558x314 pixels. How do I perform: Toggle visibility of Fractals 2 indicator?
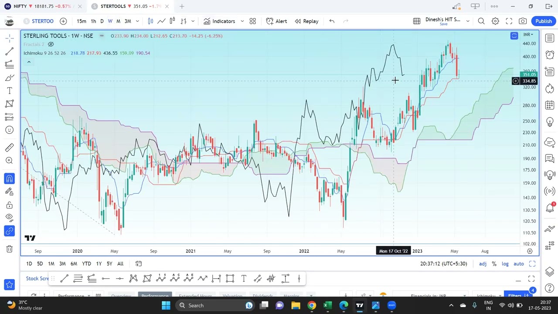51,44
